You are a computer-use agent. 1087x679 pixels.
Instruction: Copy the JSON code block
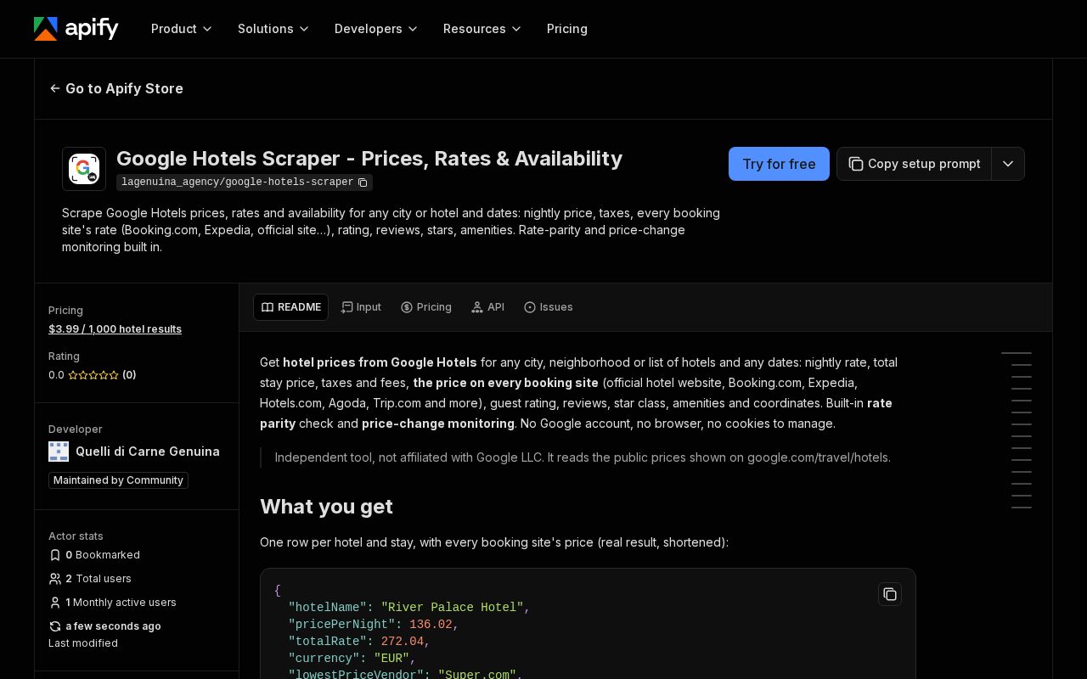point(890,594)
